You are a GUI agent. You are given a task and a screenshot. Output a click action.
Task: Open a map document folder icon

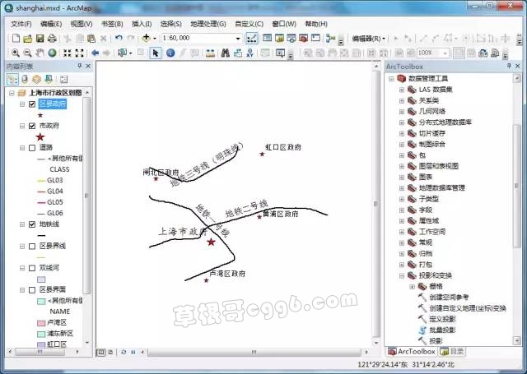point(27,39)
